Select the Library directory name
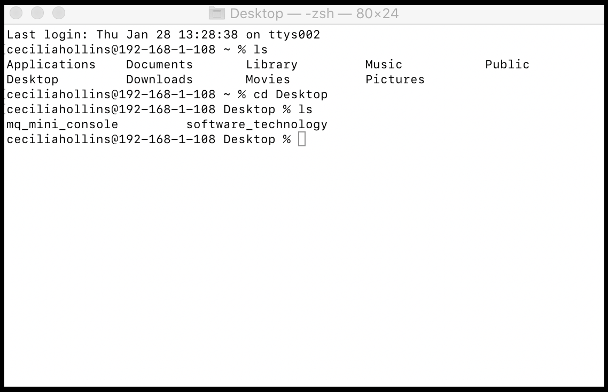 click(x=271, y=65)
